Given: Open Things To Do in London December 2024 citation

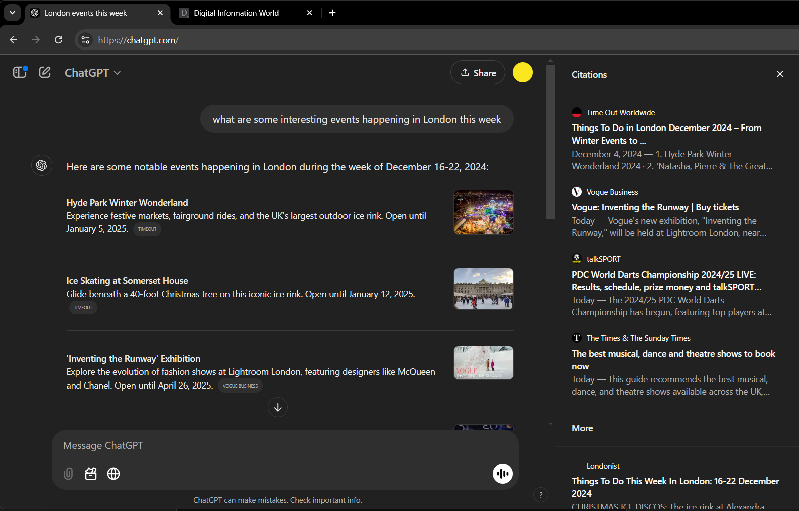Looking at the screenshot, I should (x=666, y=134).
